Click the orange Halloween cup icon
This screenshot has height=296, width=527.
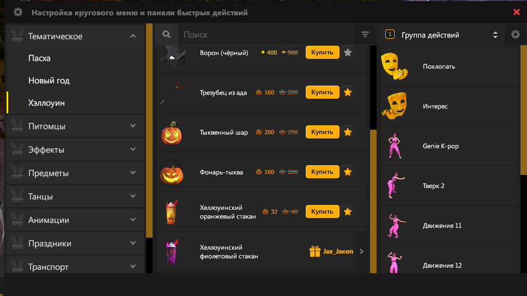point(172,212)
